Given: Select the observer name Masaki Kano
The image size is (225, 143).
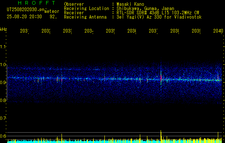Looking at the screenshot, I should click(130, 4).
